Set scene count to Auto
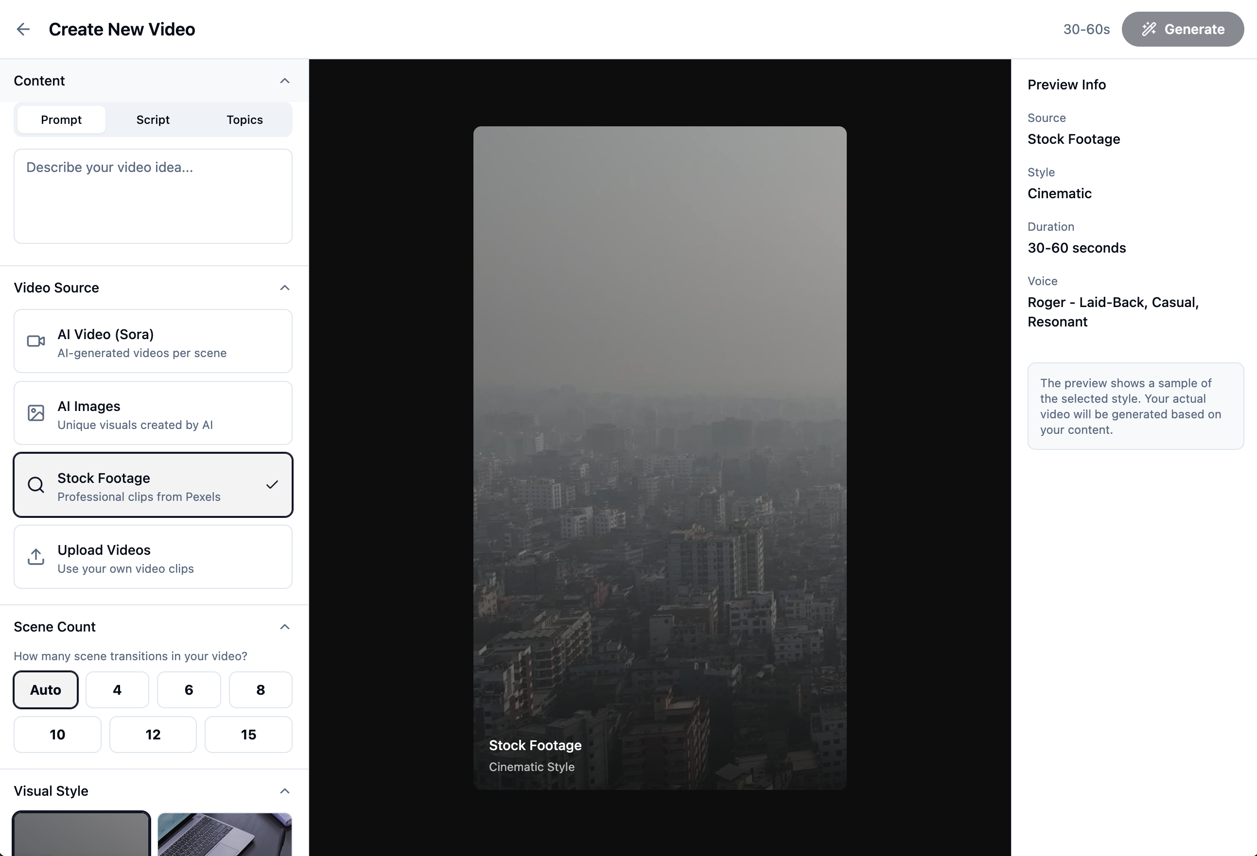The width and height of the screenshot is (1257, 856). [45, 690]
